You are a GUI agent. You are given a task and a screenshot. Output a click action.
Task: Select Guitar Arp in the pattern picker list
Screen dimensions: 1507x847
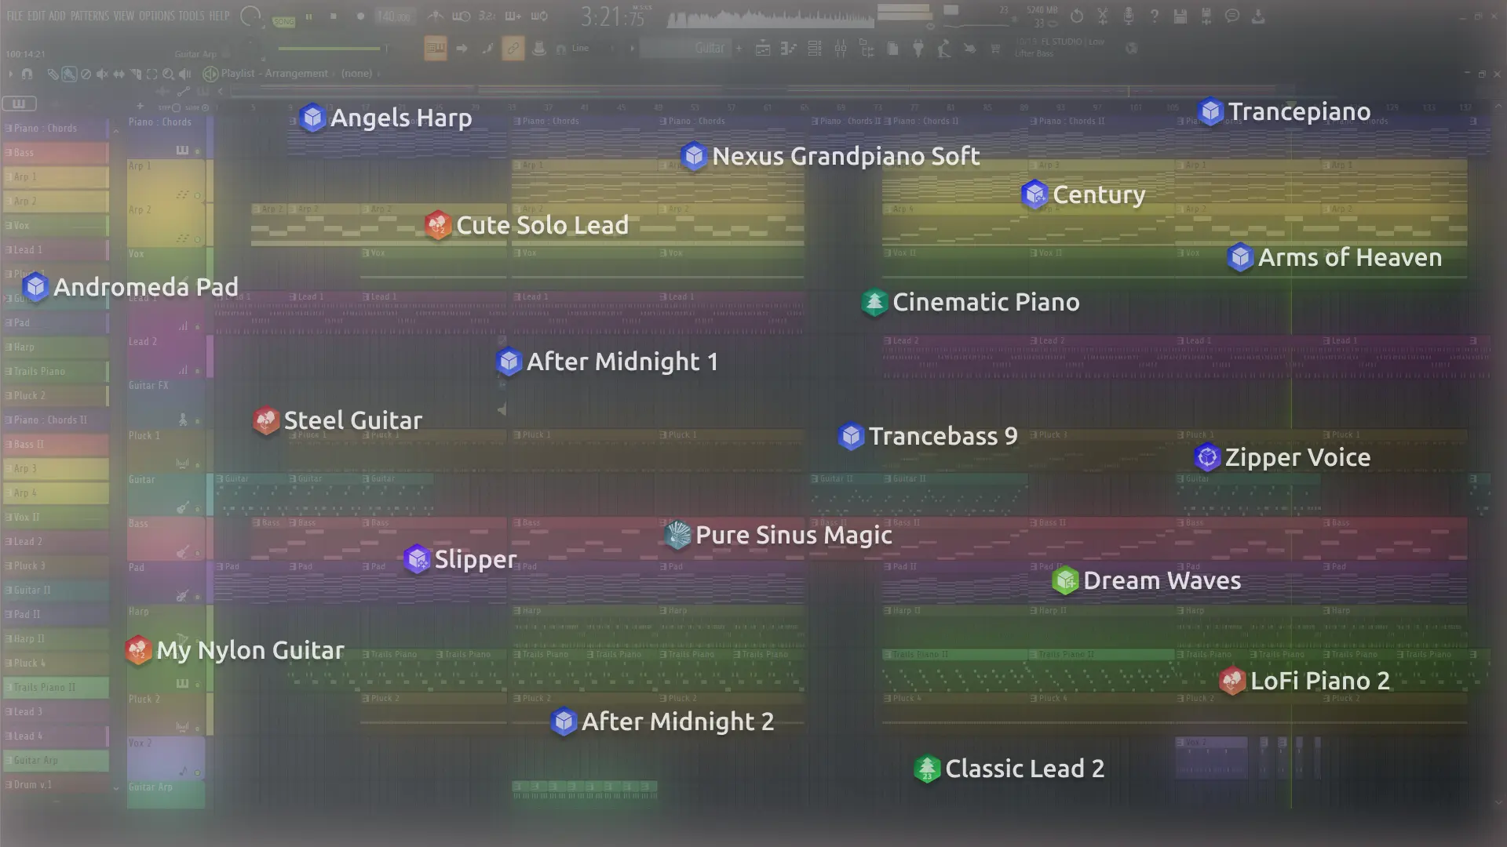coord(55,760)
